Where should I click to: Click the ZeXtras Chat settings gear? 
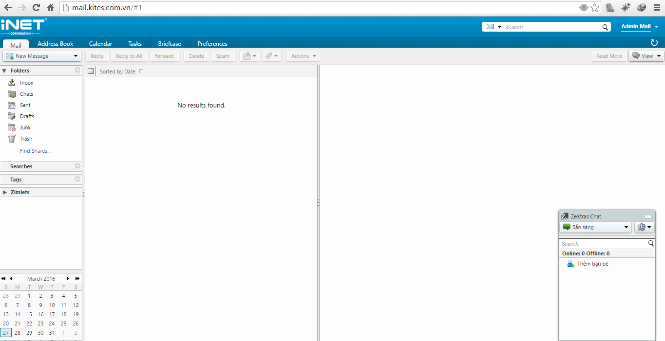tap(644, 227)
